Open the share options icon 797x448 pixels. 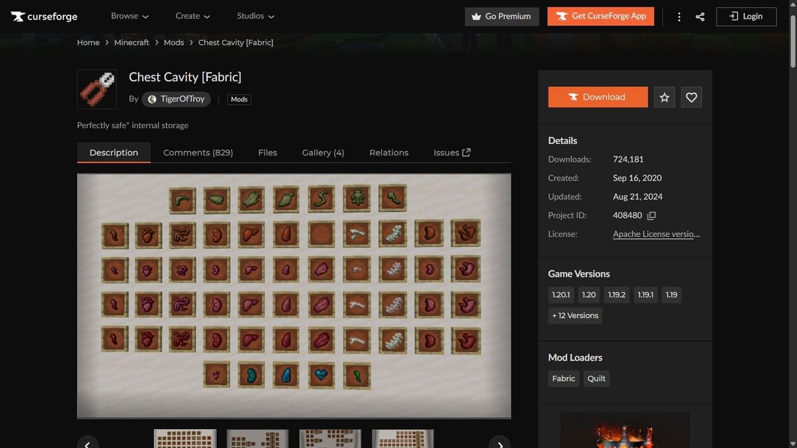point(700,16)
